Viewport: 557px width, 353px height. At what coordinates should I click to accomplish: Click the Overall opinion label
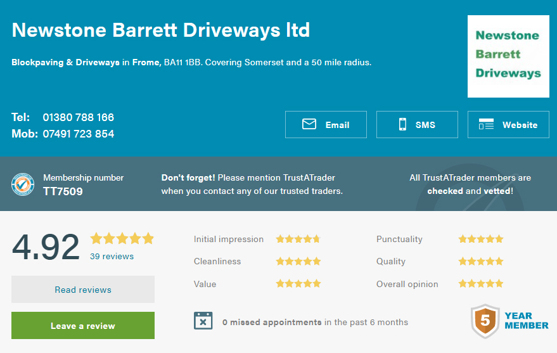point(407,284)
